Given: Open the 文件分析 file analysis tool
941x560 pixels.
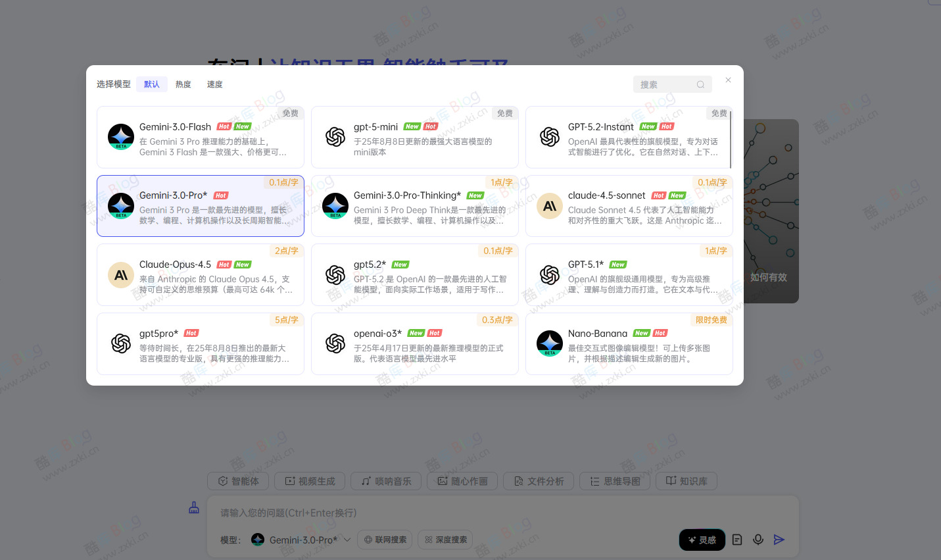Looking at the screenshot, I should [538, 481].
